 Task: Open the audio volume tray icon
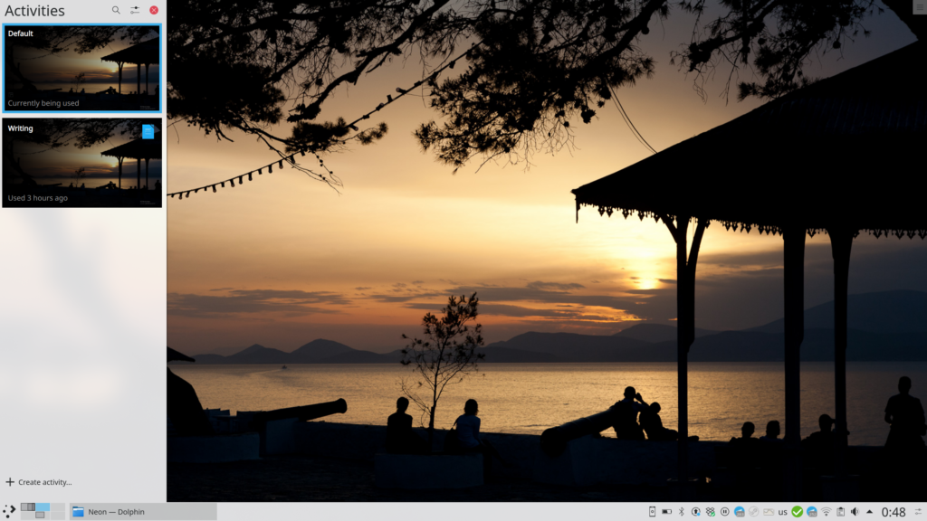[x=855, y=512]
